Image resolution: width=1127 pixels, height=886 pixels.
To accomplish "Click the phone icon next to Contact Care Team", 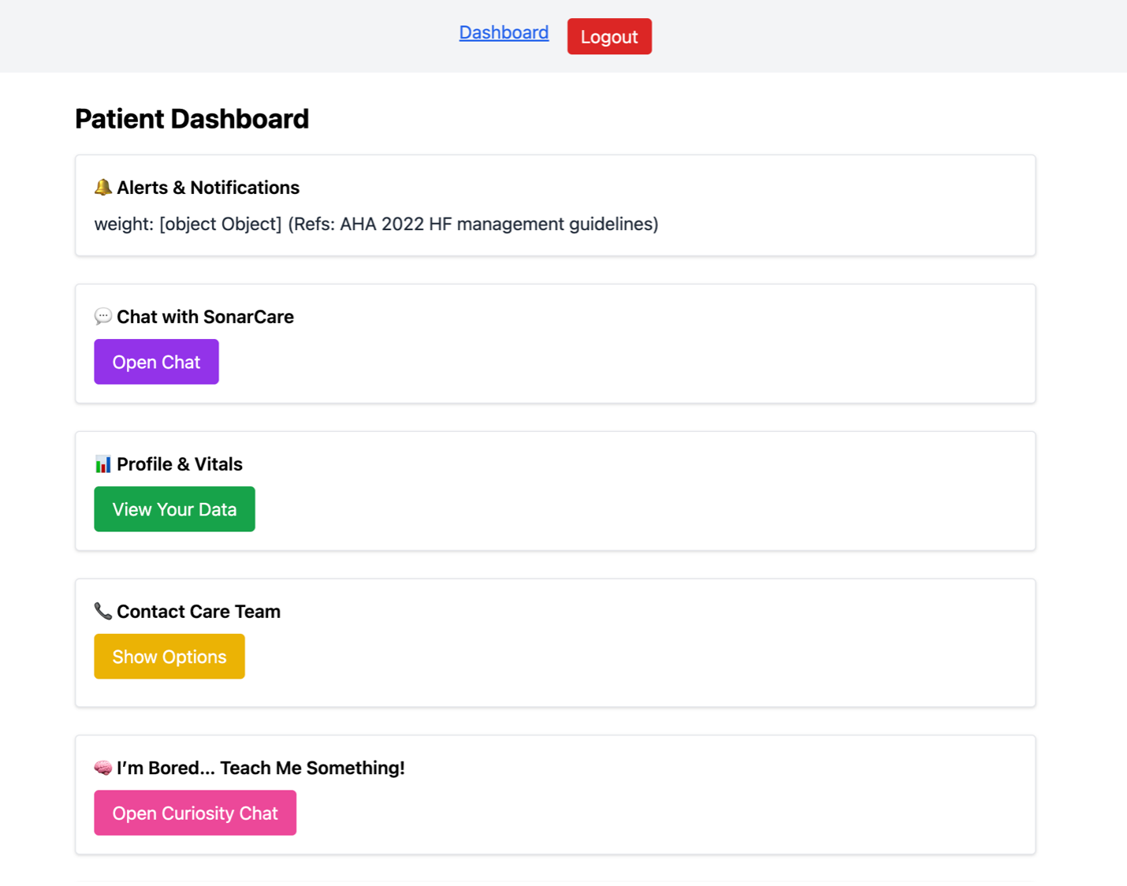I will [x=102, y=612].
